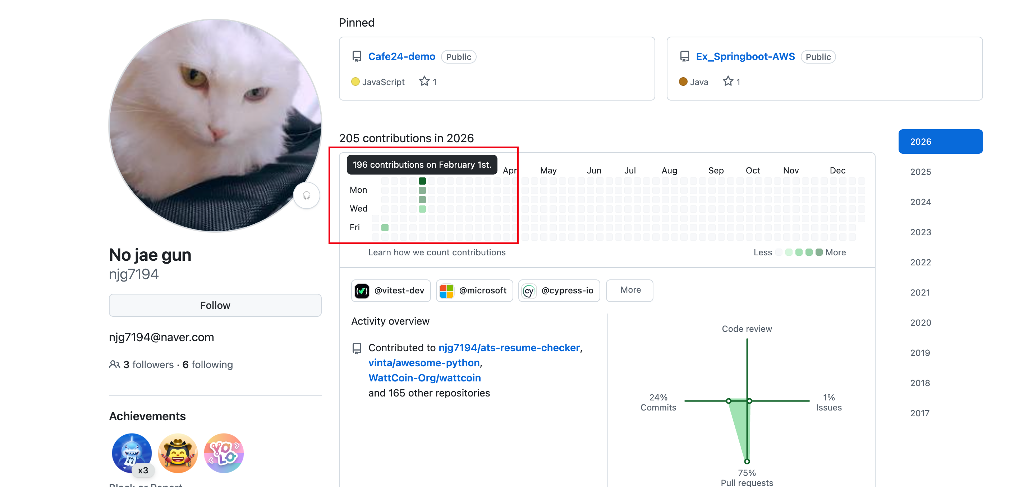Viewport: 1010px width, 487px height.
Task: Filter activity by @microsoft organization
Action: click(474, 290)
